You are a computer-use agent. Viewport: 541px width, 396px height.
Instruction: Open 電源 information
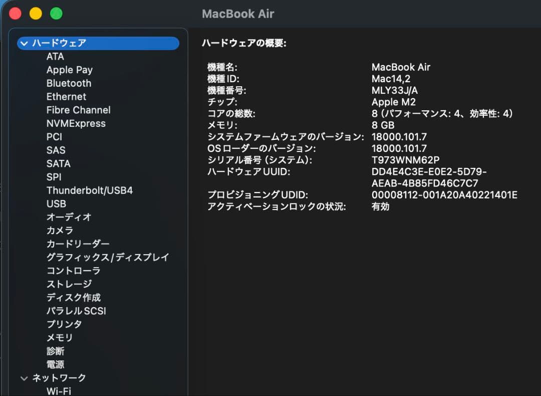pos(56,364)
